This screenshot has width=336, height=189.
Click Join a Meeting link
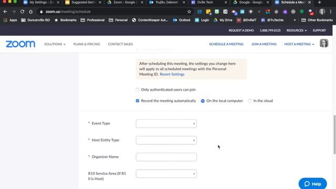264,44
